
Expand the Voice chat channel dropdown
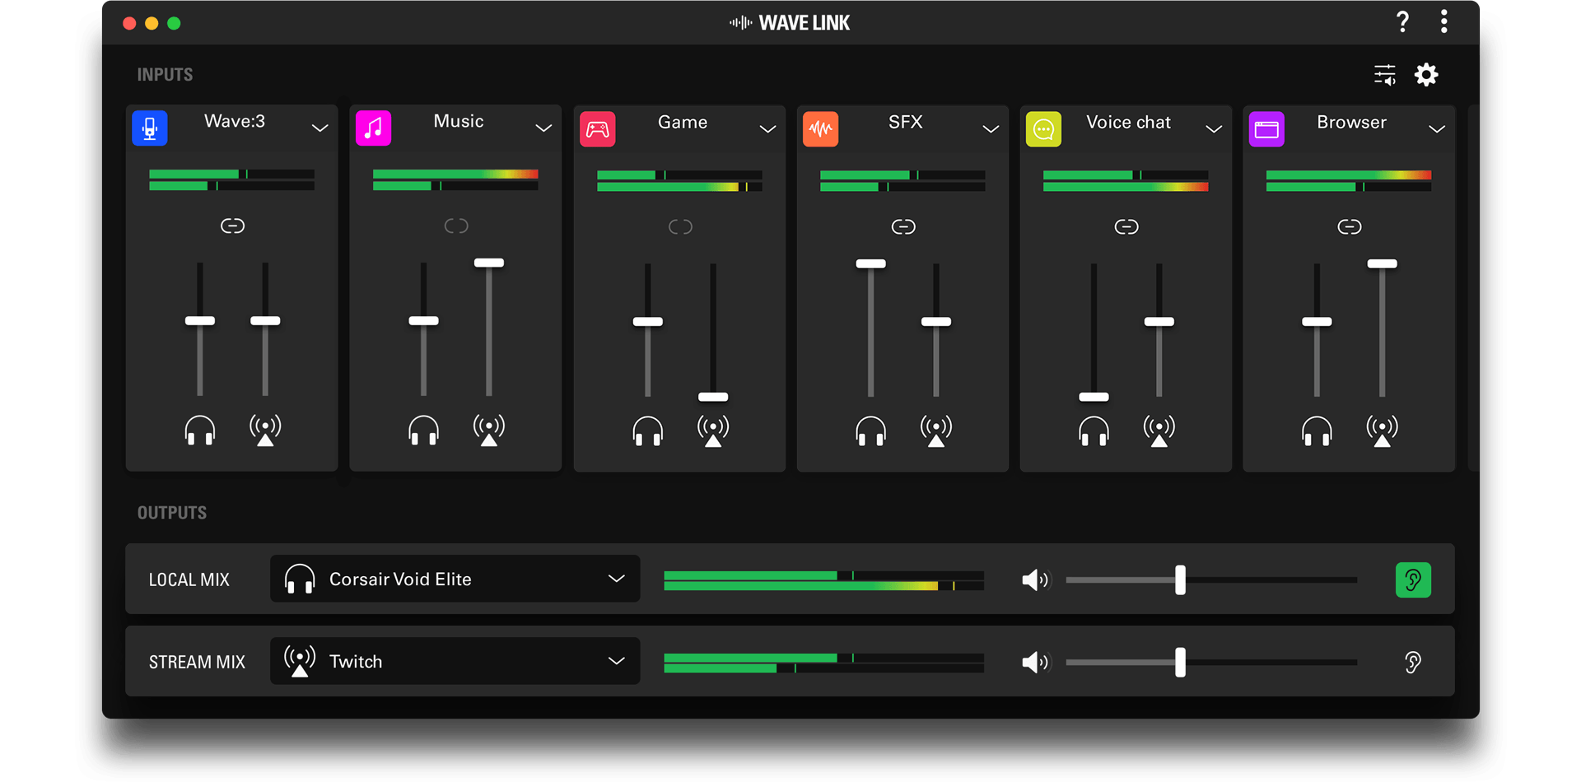(x=1214, y=129)
